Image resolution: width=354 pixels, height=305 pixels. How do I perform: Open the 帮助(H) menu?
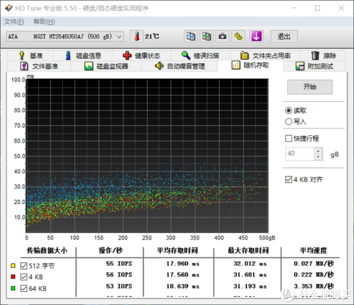tap(44, 22)
